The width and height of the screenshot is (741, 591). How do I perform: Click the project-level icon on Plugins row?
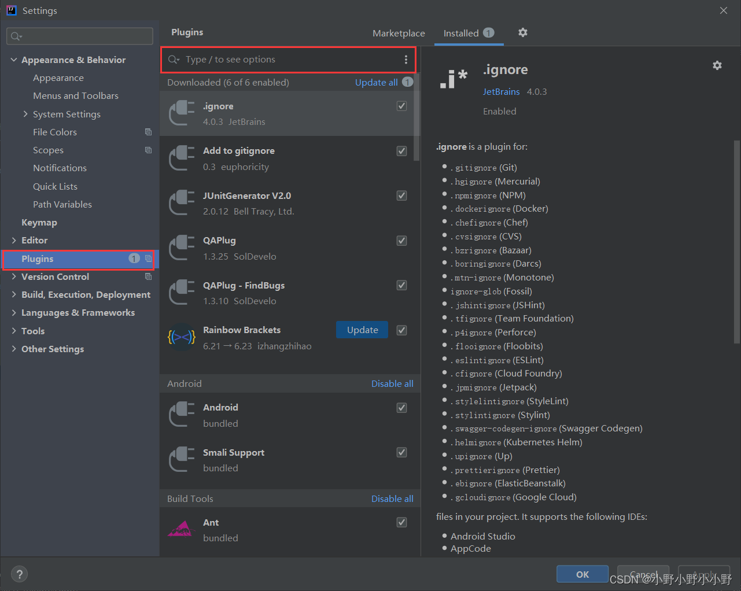pos(148,258)
